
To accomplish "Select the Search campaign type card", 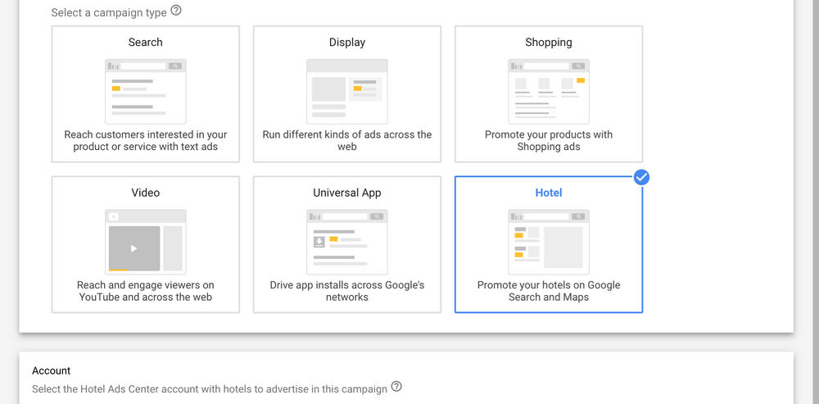I will (x=145, y=94).
